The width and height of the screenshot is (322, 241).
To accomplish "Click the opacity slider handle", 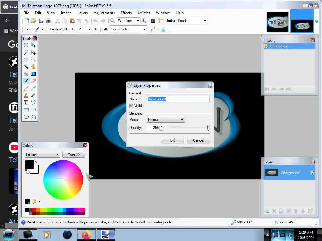I will 209,128.
